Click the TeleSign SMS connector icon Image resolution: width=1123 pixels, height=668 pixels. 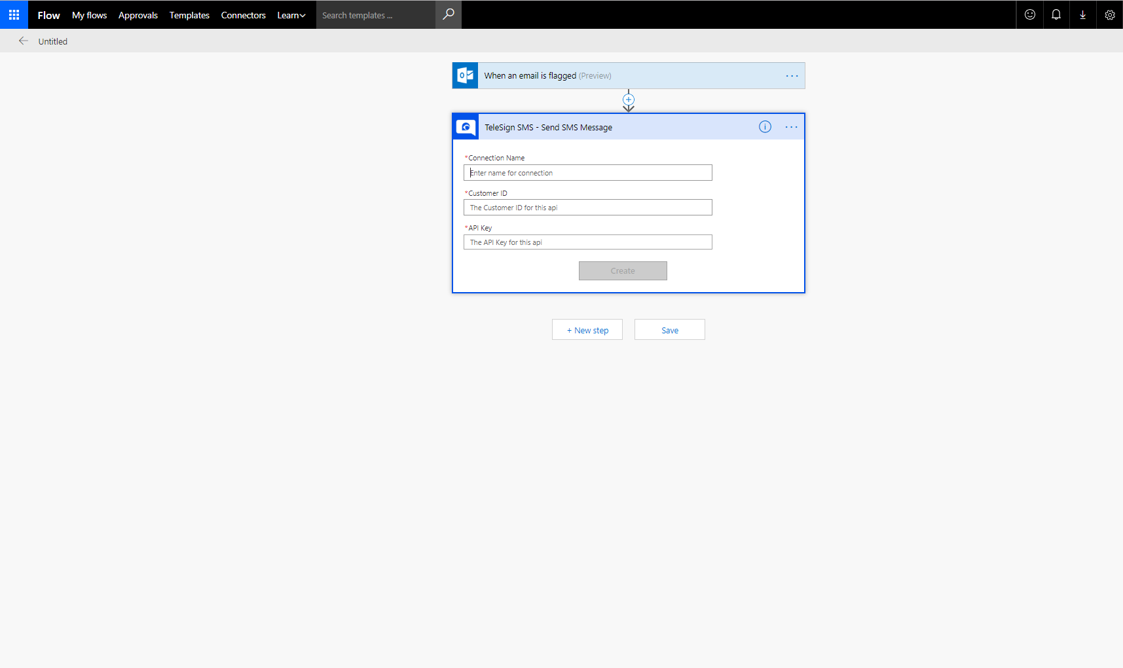tap(466, 126)
